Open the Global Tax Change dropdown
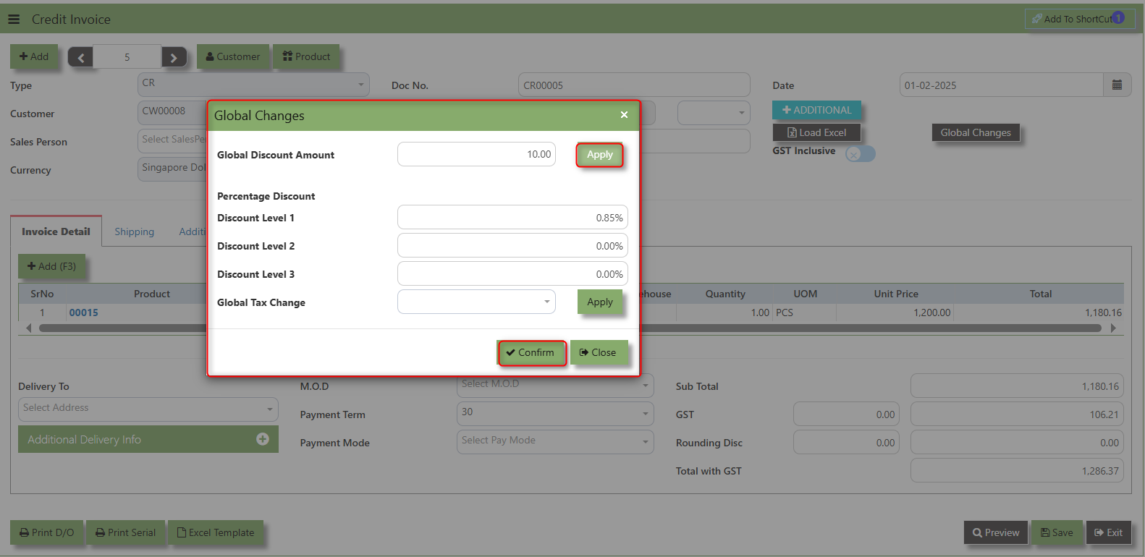The image size is (1145, 557). coord(476,302)
